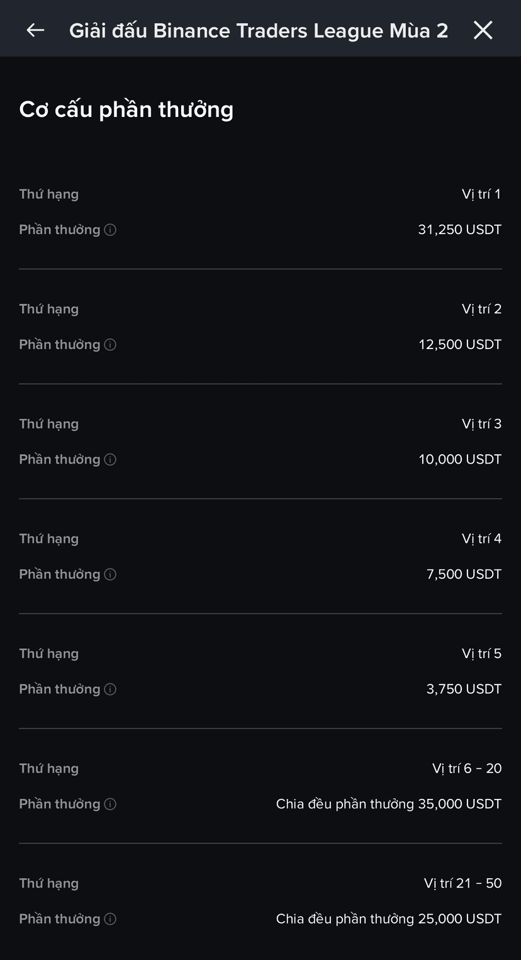Tap the 'Cơ cấu phần thưởng' heading
This screenshot has height=960, width=521.
tap(126, 109)
